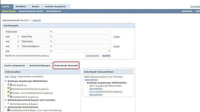Toggle the Stadtbücherei Augsburg checkbox
Viewport: 200px width, 112px height.
8,96
